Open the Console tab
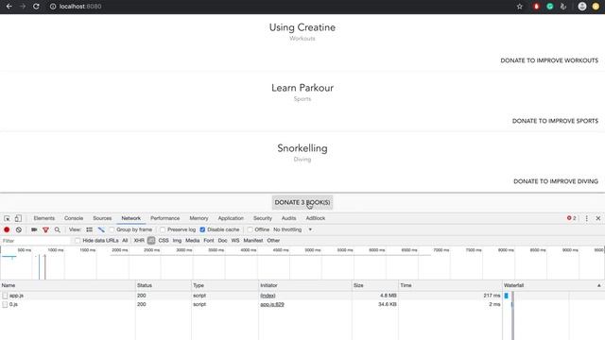This screenshot has height=340, width=605. point(74,218)
